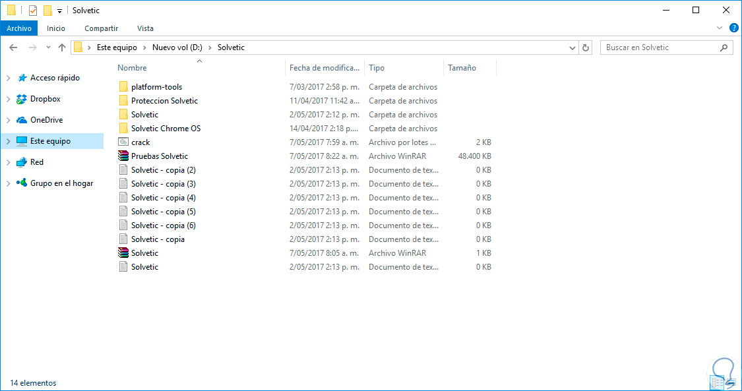This screenshot has height=391, width=742.
Task: Switch to the Inicio ribbon tab
Action: click(x=56, y=28)
